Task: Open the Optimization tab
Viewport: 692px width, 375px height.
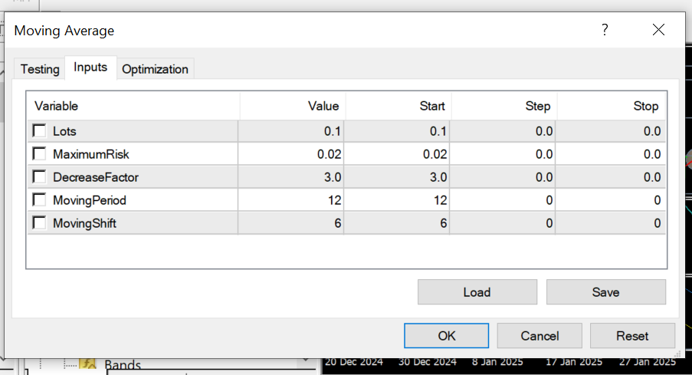Action: click(x=155, y=69)
